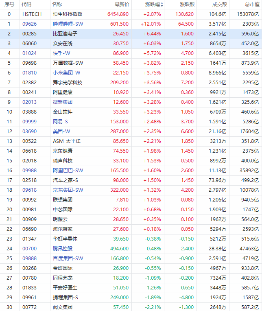Sort by 最新价 column header
Image resolution: width=262 pixels, height=311 pixels.
pyautogui.click(x=122, y=4)
